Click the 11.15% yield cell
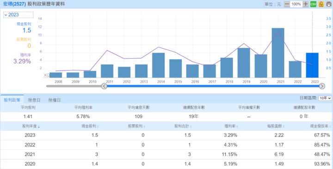333x169 pixels. pyautogui.click(x=229, y=154)
